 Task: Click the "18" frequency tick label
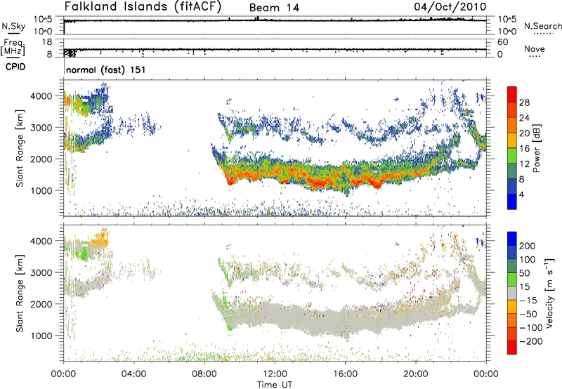pyautogui.click(x=47, y=42)
